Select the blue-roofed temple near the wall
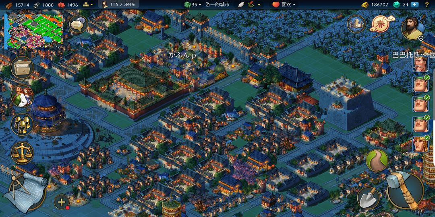 point(294,79)
